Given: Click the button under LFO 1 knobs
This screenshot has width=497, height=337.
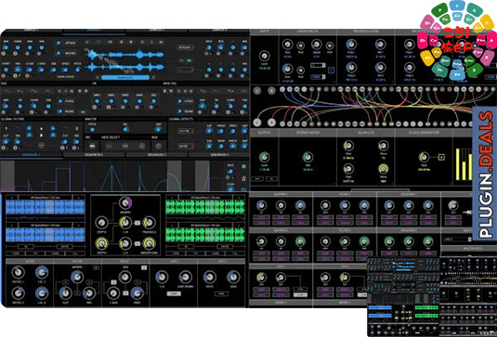Looking at the screenshot, I should coord(174,293).
